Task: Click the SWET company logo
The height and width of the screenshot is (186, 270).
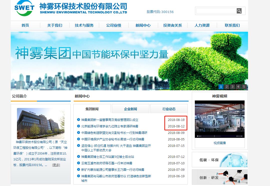Action: 24,8
